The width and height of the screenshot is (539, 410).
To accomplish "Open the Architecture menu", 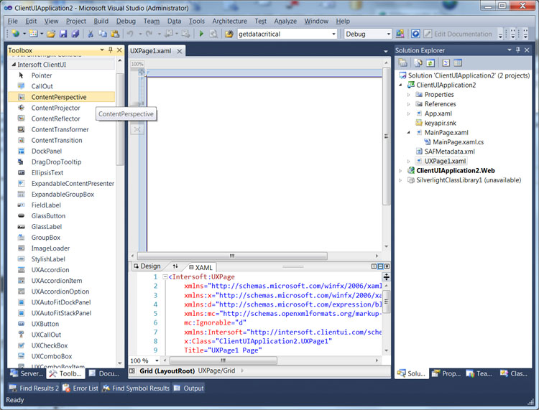I will click(x=230, y=21).
